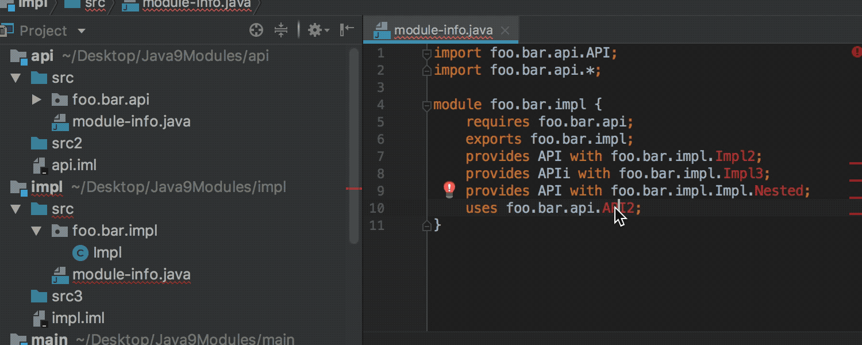The width and height of the screenshot is (862, 345).
Task: Collapse the impl module src folder
Action: 16,209
